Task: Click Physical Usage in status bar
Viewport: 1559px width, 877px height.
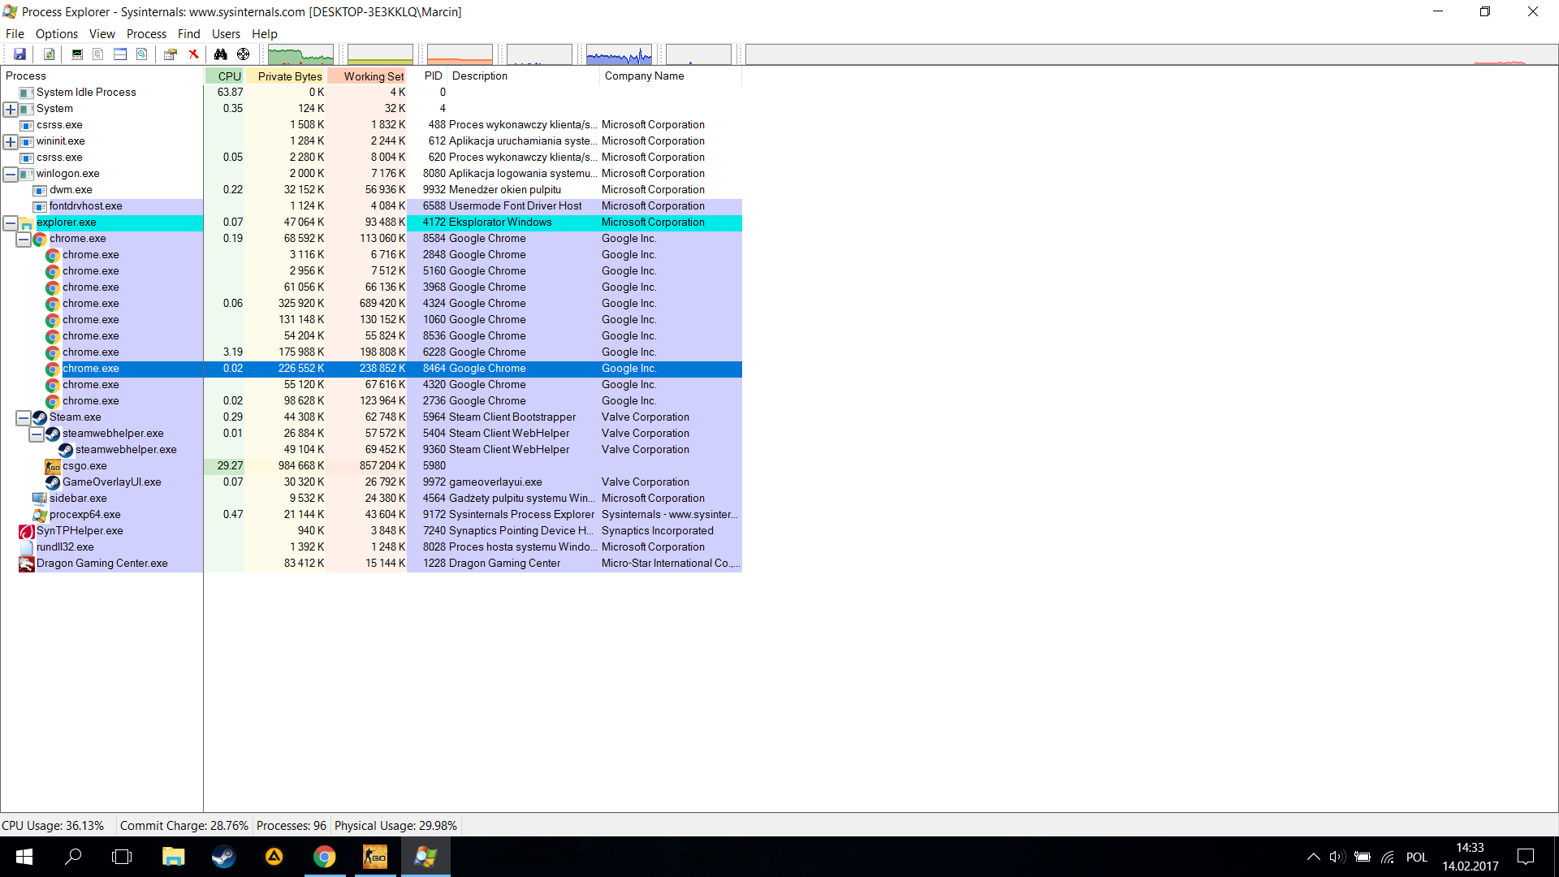Action: click(x=396, y=826)
